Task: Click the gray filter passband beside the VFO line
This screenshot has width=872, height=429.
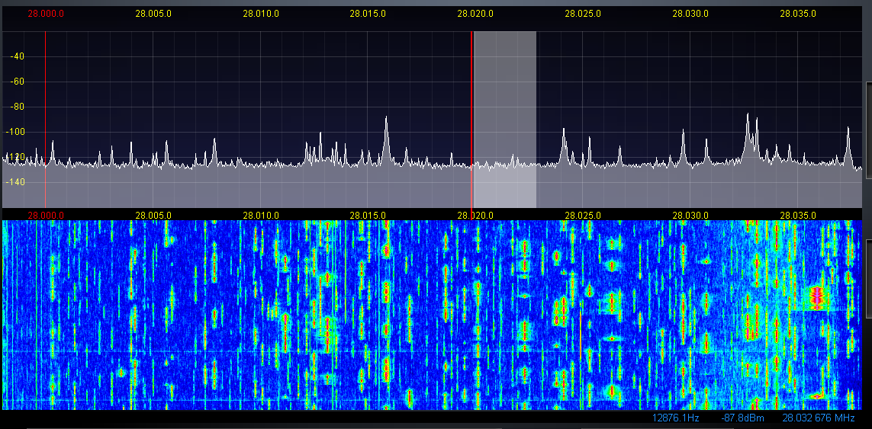Action: [x=504, y=119]
